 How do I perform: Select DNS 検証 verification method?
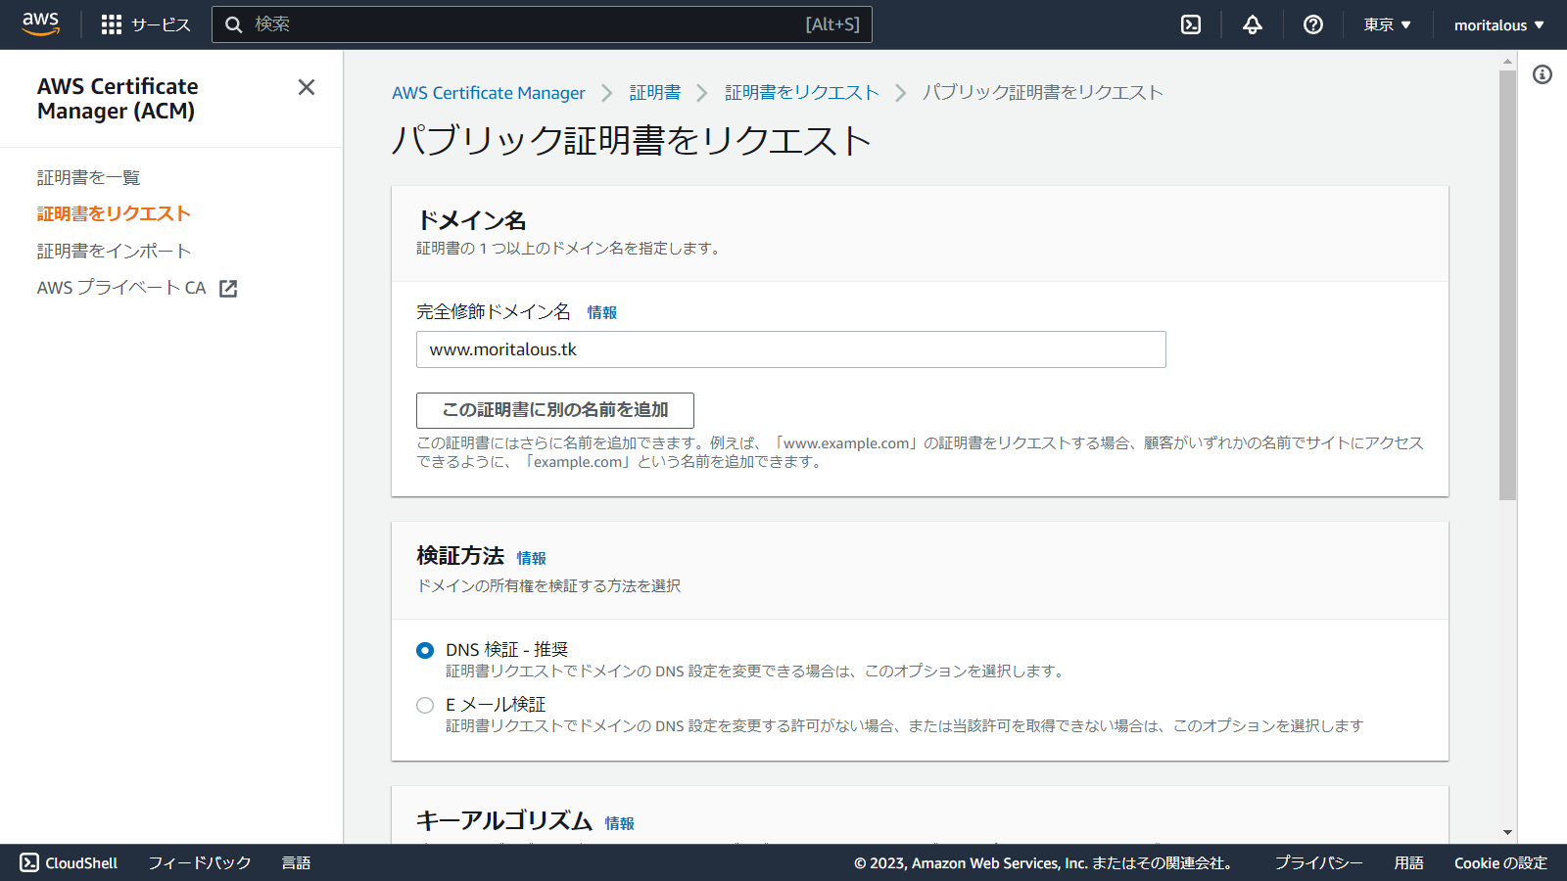coord(424,649)
